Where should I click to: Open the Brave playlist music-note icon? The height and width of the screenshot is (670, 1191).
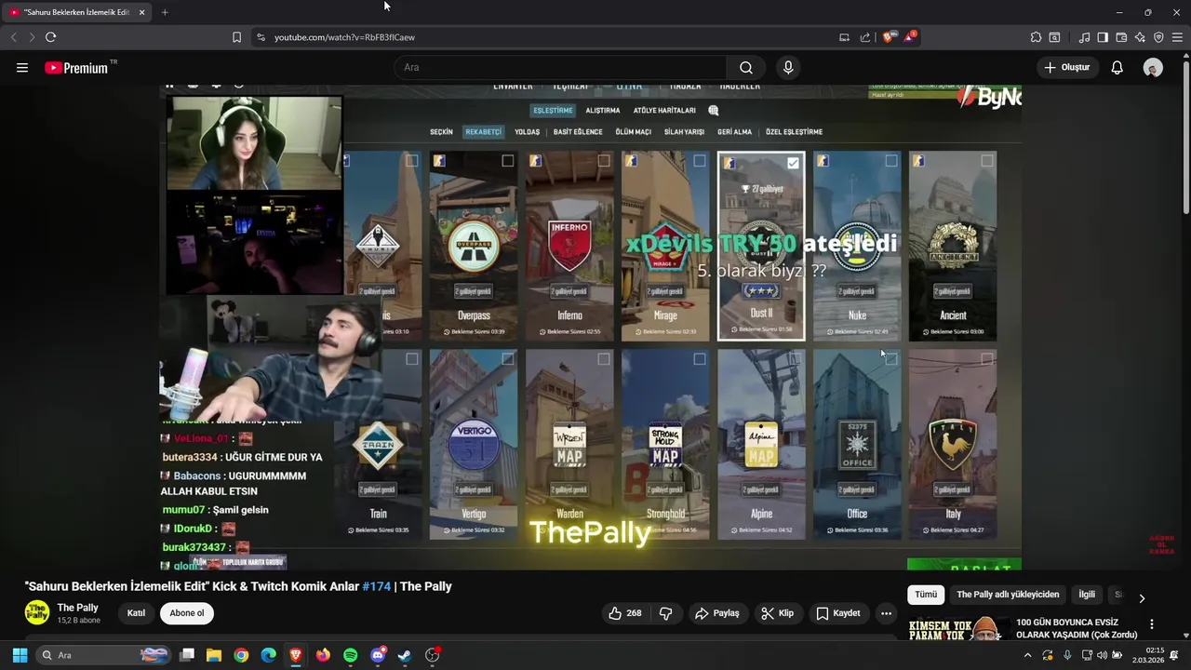coord(1084,37)
